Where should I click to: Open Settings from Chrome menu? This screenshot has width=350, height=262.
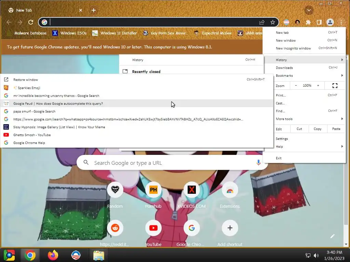click(x=309, y=139)
